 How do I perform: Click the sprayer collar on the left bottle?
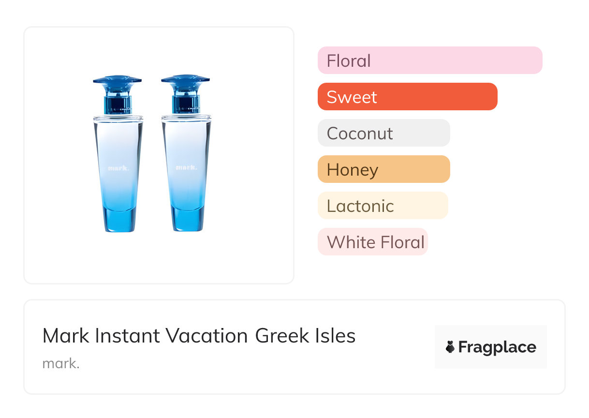pyautogui.click(x=118, y=104)
